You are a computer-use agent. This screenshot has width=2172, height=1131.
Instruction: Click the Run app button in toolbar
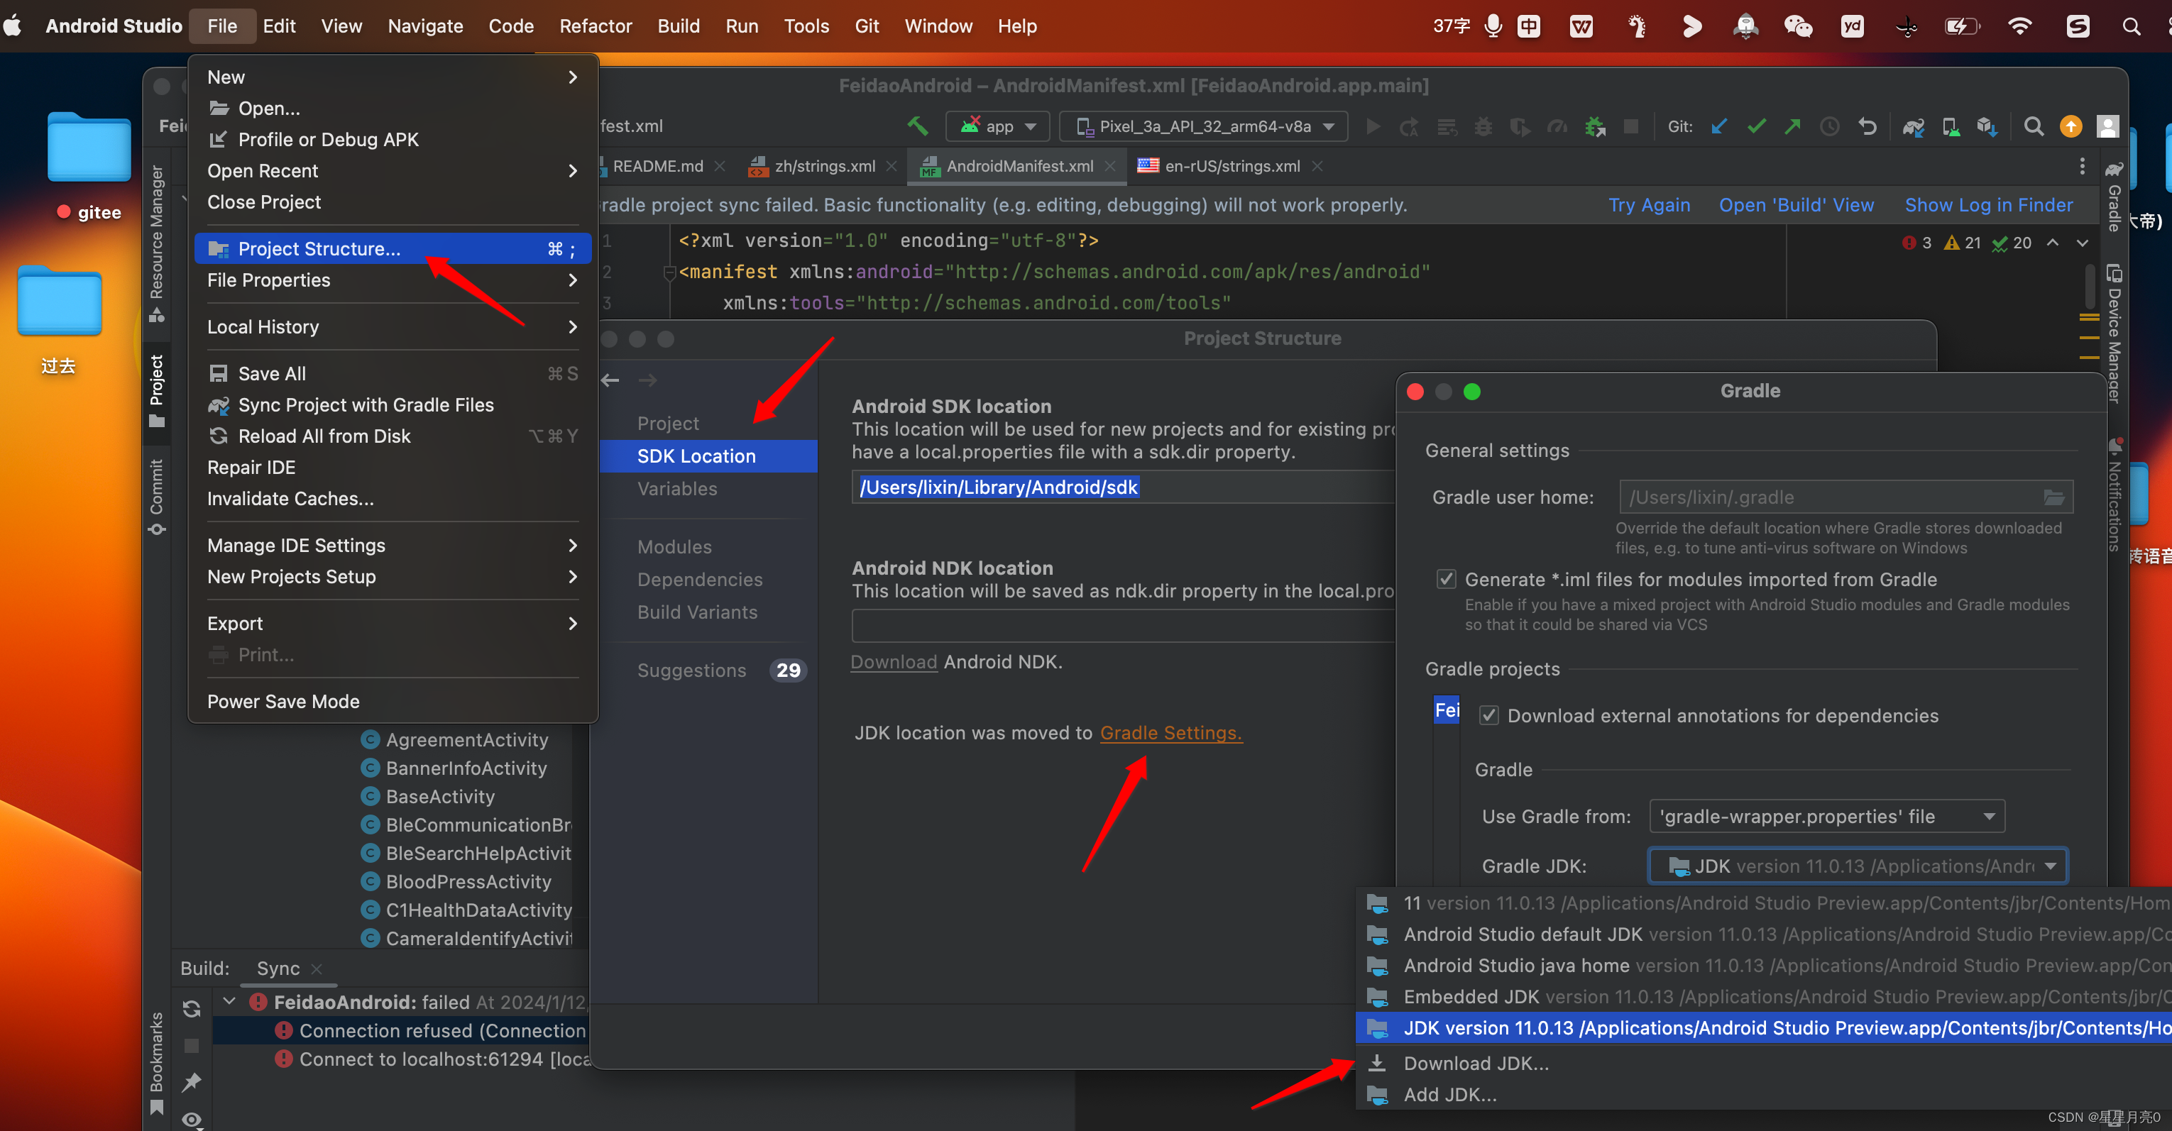[x=1372, y=129]
